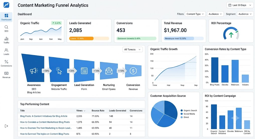Viewport: 255px width, 139px height.
Task: Click the Blog Posts conversion rate bar
Action: (215, 70)
